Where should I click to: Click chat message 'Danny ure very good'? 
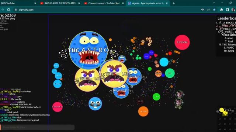pyautogui.click(x=28, y=120)
